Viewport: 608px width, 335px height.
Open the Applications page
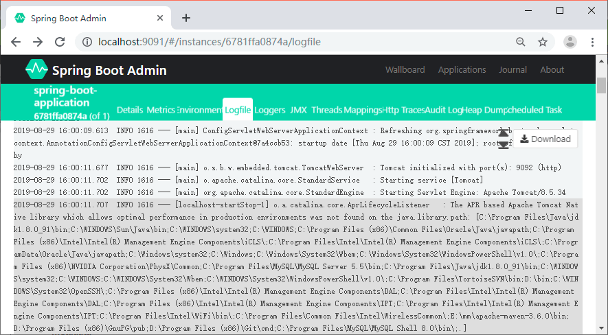click(x=462, y=70)
